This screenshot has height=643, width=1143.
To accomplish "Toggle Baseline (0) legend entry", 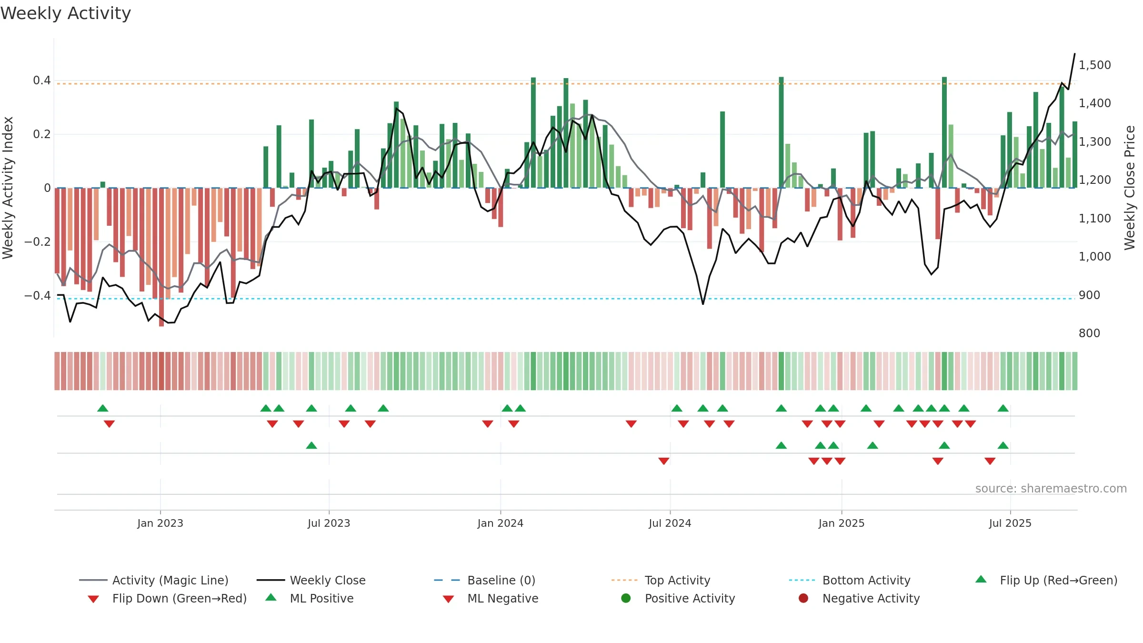I will (485, 580).
